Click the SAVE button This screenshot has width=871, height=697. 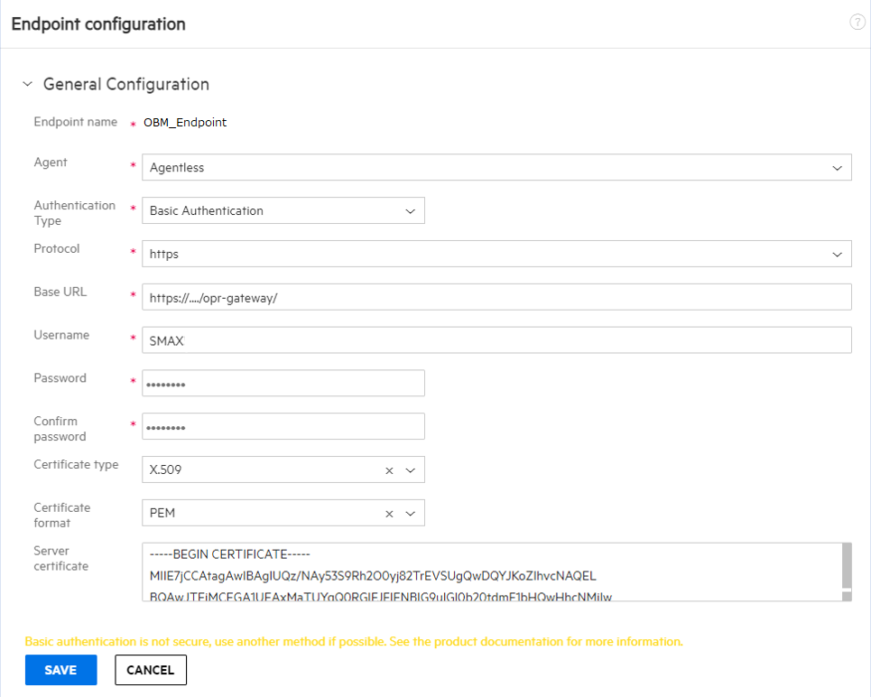(60, 670)
